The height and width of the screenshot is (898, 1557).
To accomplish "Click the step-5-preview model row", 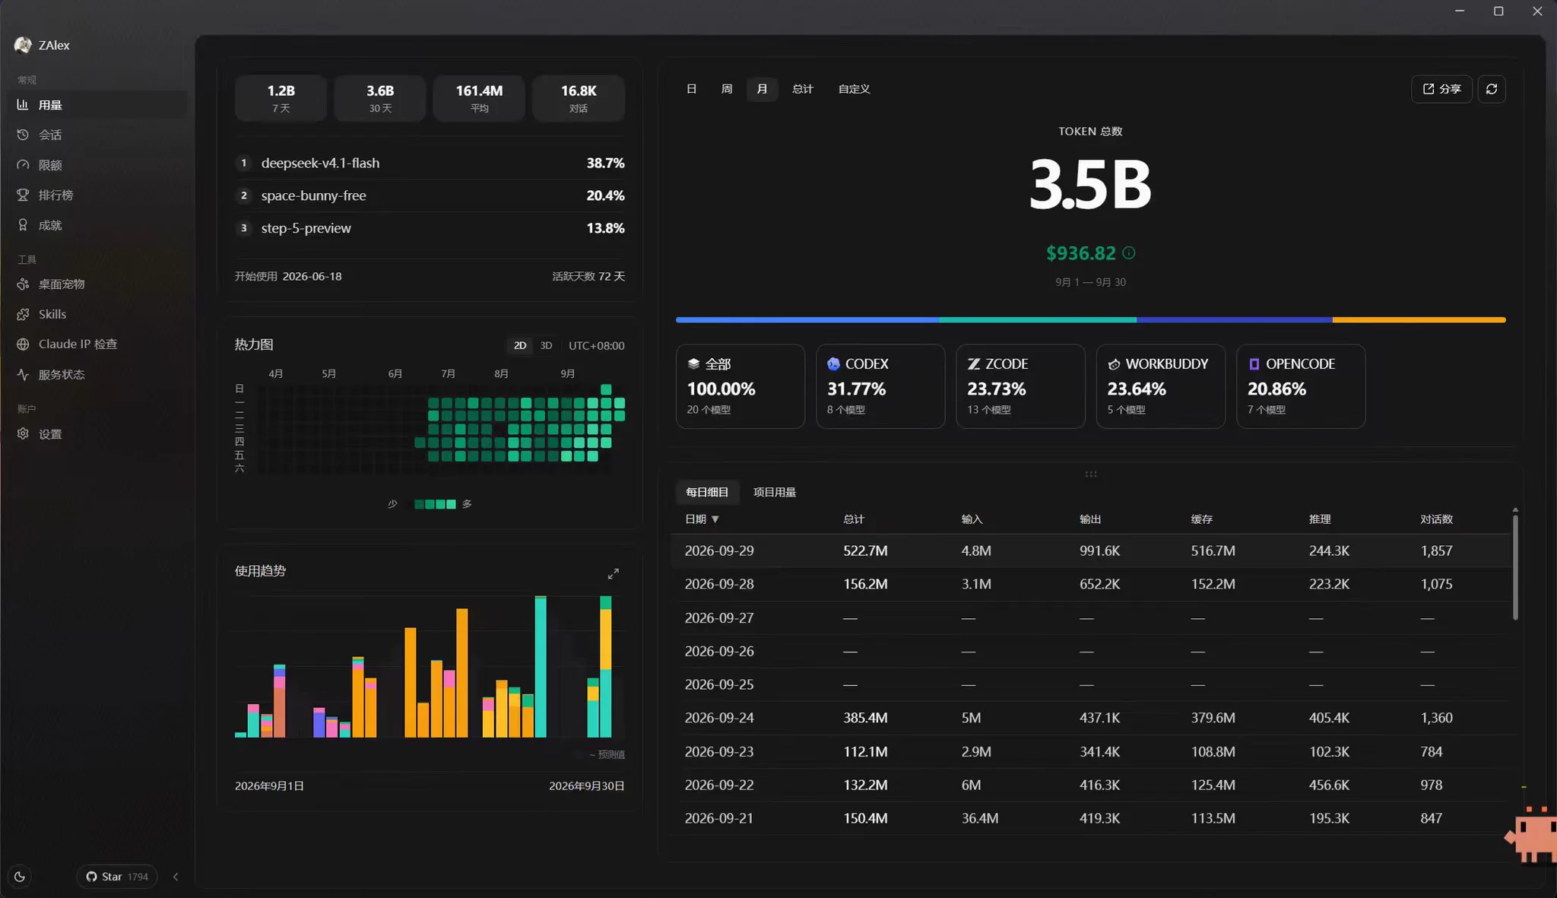I will coord(430,228).
